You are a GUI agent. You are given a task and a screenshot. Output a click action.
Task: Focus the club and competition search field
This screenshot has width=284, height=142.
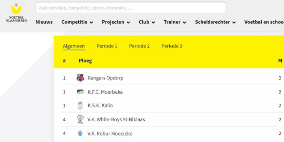click(x=131, y=8)
